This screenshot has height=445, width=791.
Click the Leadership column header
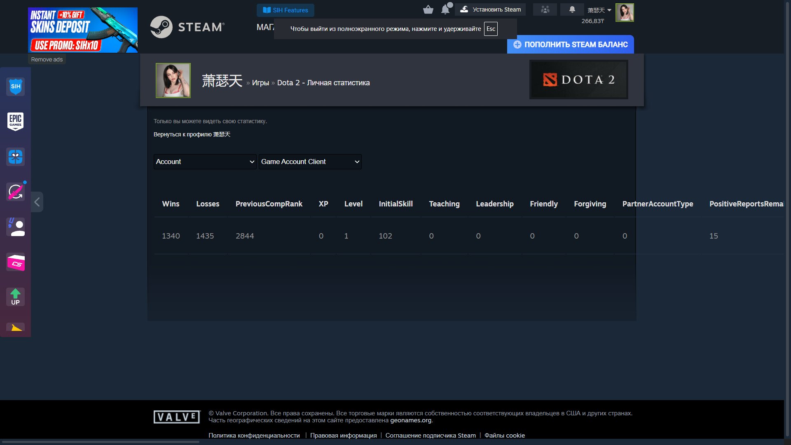point(495,204)
